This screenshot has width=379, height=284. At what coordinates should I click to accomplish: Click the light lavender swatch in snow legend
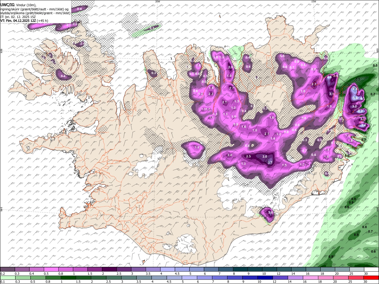tap(168, 270)
